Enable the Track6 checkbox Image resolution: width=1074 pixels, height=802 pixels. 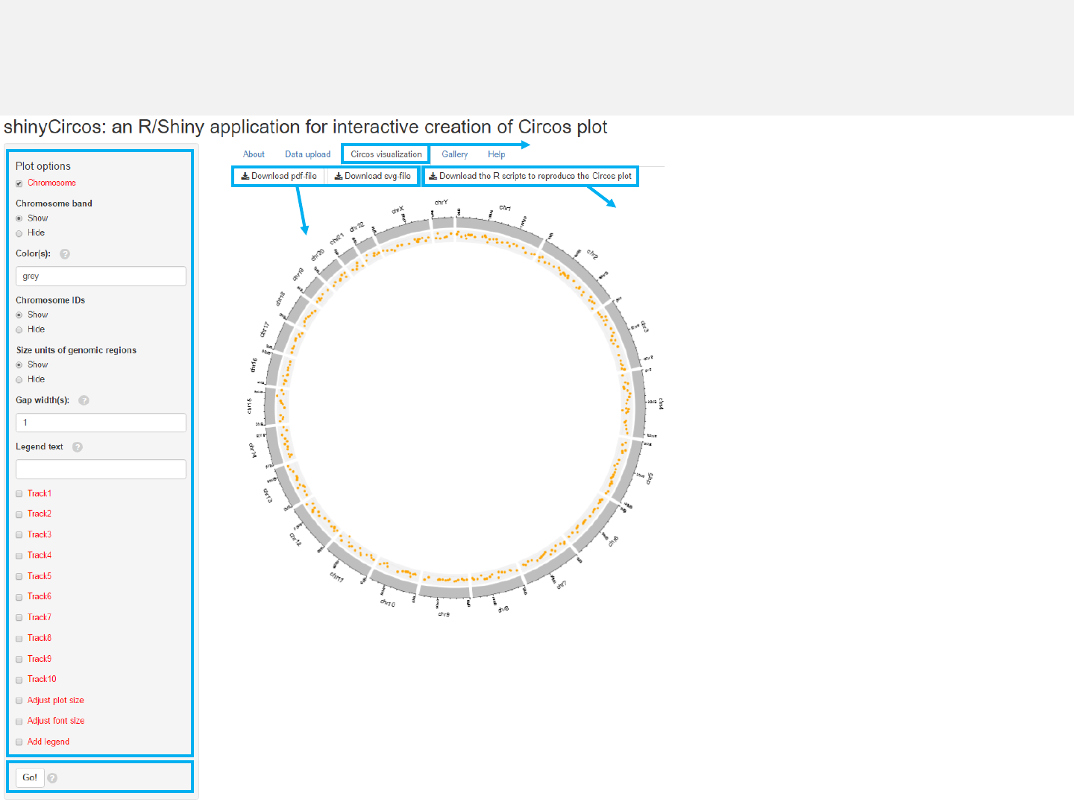pyautogui.click(x=19, y=597)
